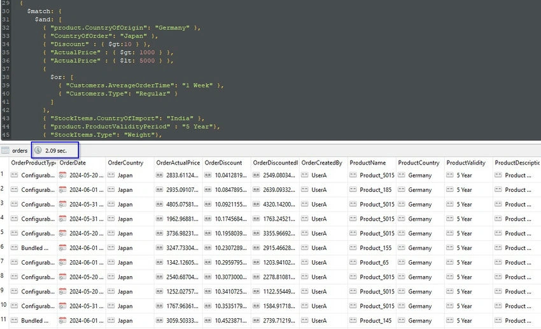Click the orders table grid icon
The height and width of the screenshot is (329, 541).
point(5,150)
